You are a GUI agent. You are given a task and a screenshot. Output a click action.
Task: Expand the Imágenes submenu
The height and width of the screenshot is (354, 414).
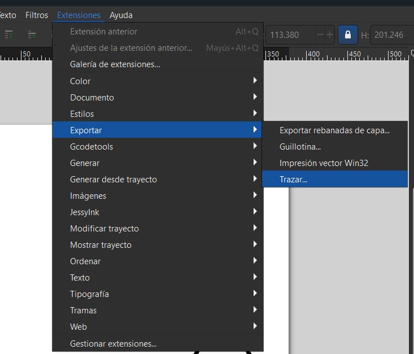[x=158, y=195]
